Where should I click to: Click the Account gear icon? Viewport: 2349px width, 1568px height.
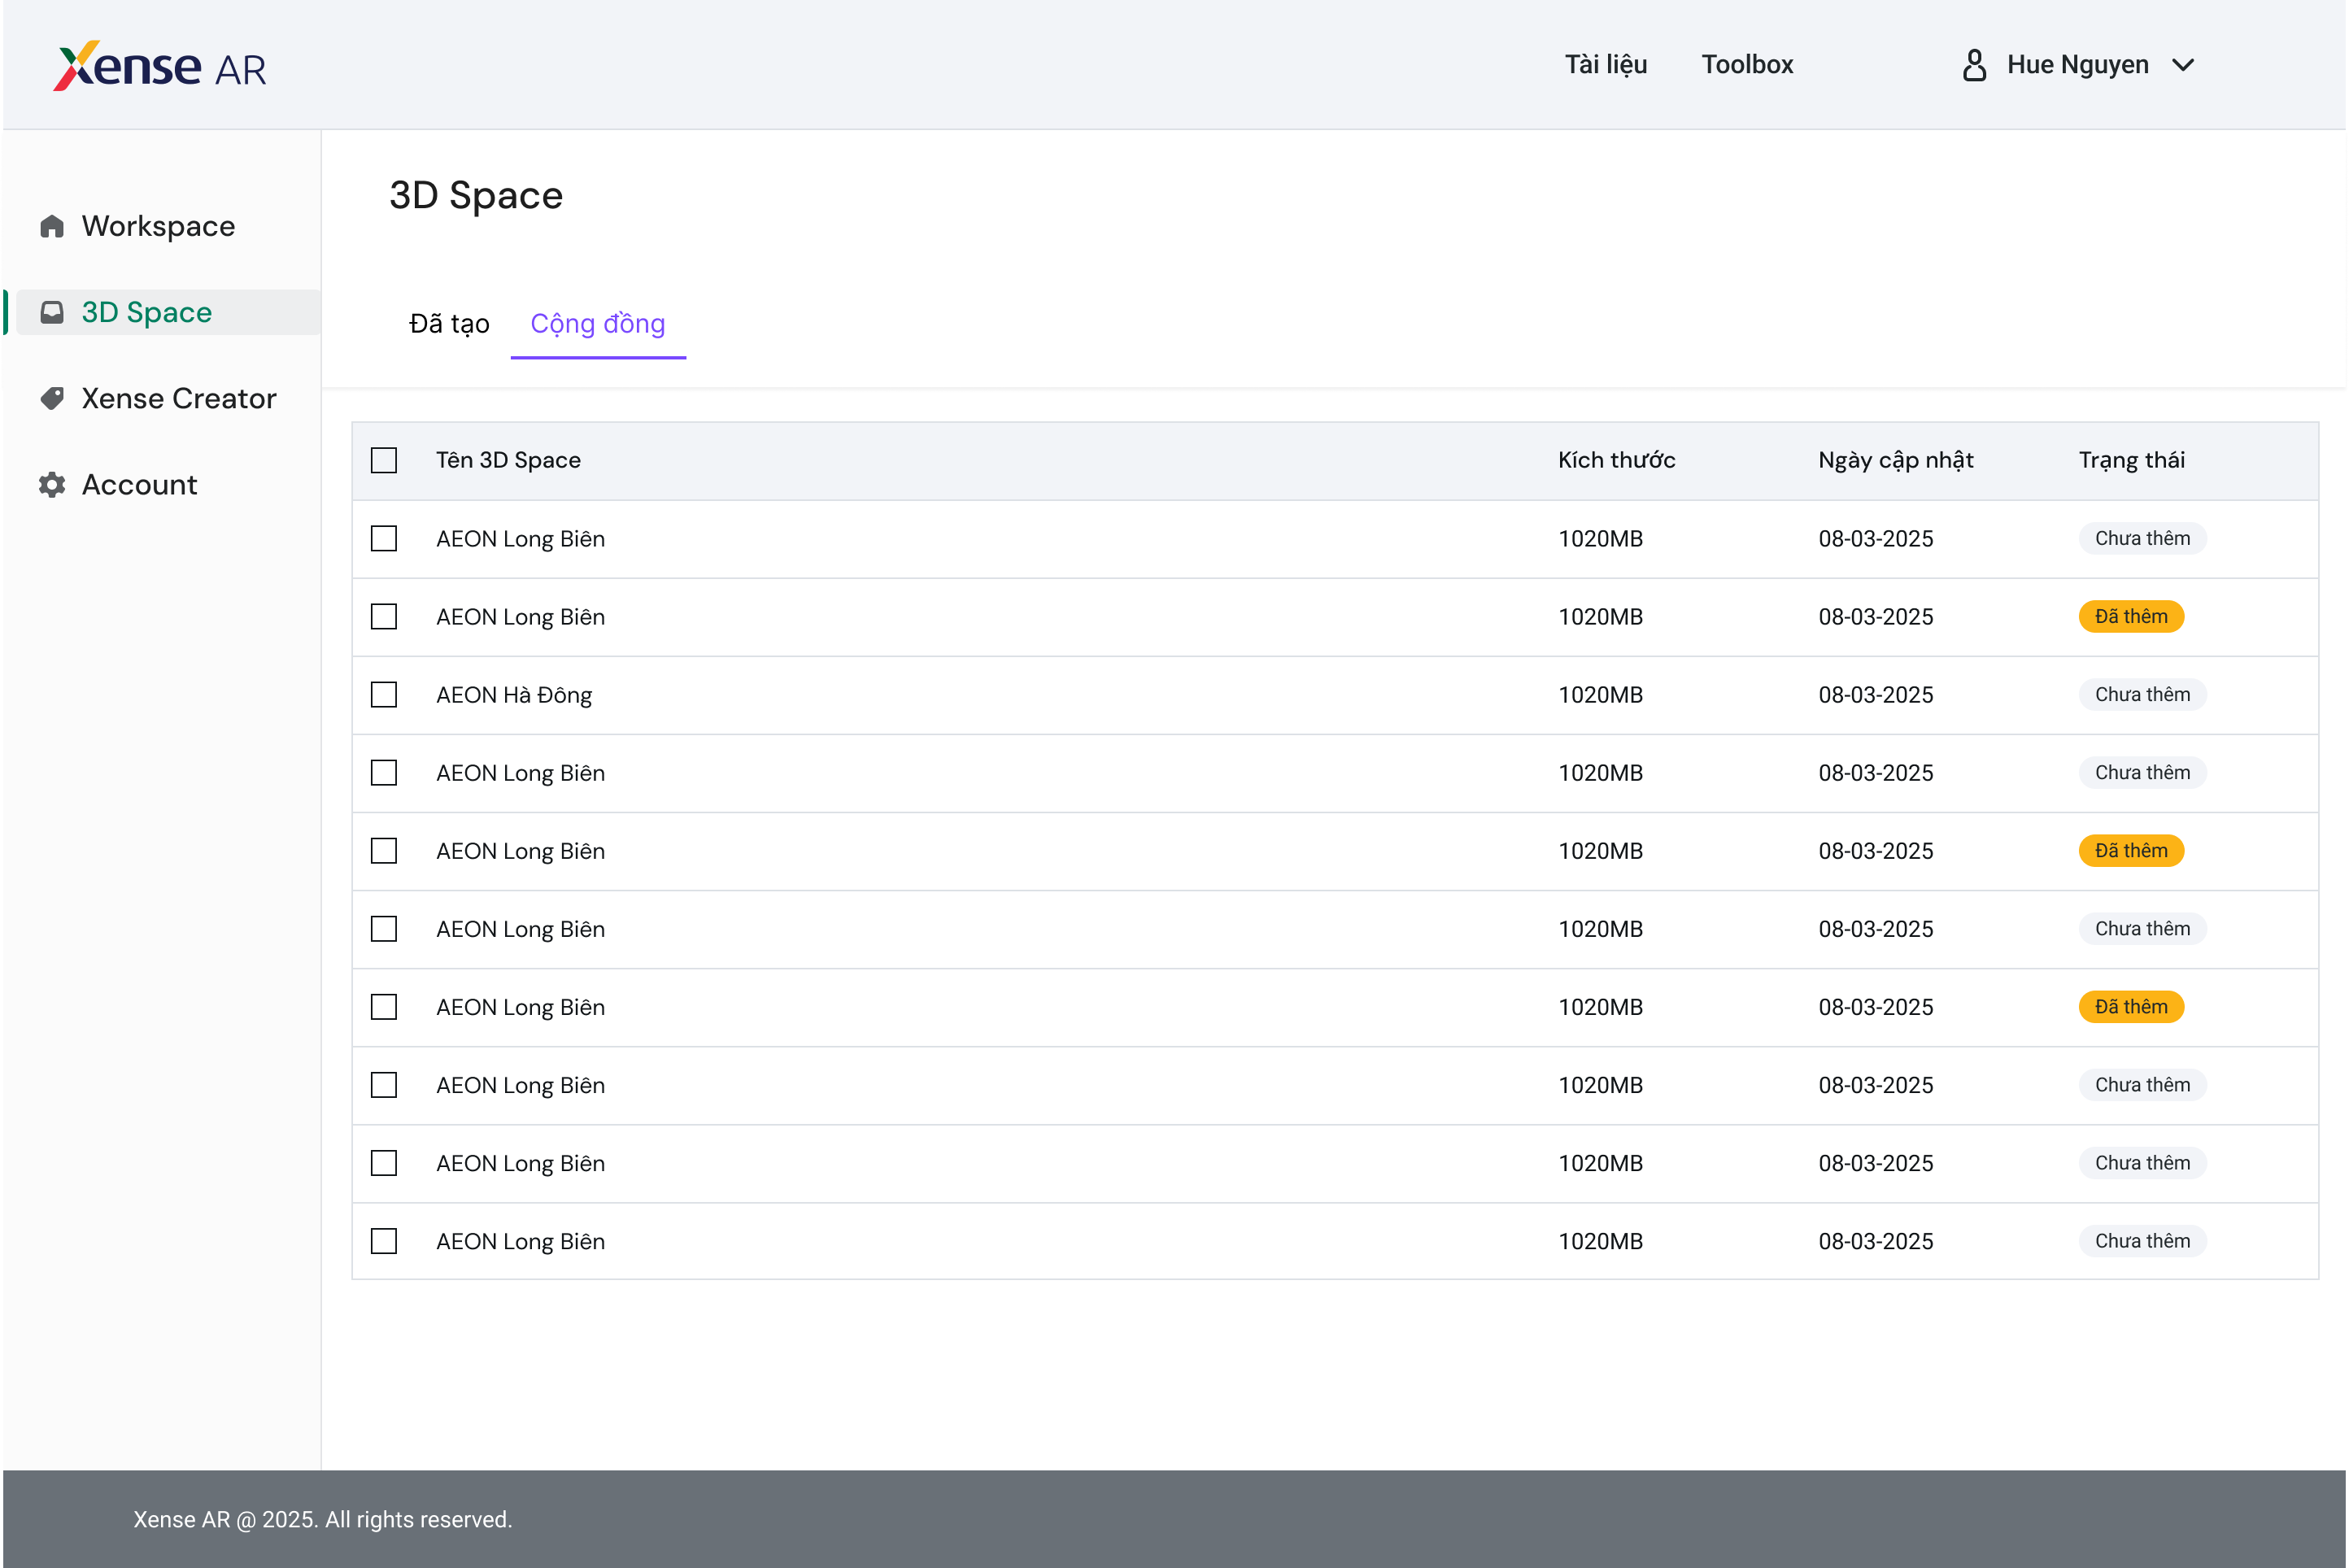[52, 485]
